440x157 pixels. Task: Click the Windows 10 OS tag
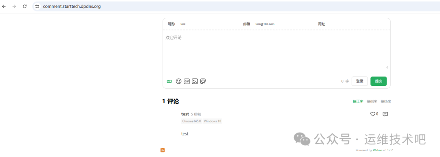(212, 121)
